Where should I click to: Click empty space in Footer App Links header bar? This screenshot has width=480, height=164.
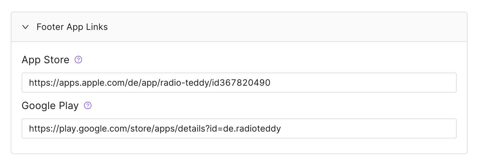click(285, 27)
